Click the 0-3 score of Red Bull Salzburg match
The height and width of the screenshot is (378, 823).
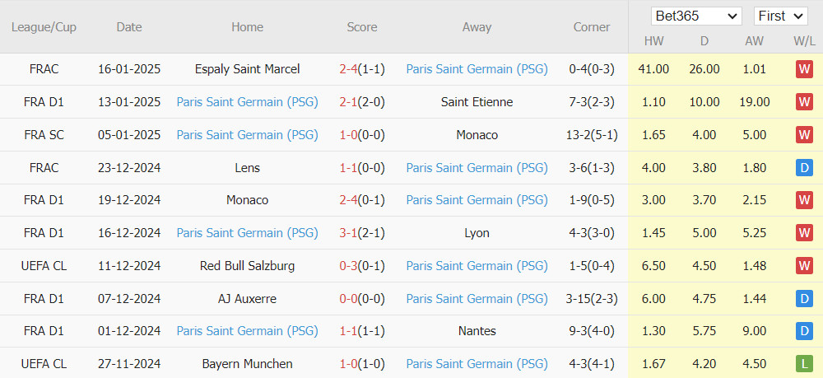348,266
